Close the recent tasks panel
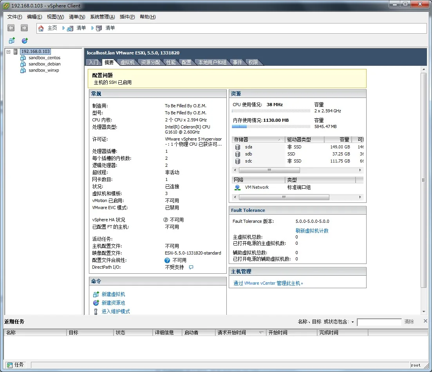 point(425,321)
